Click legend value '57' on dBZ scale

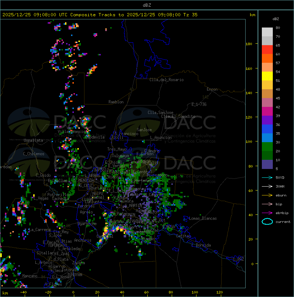(278, 63)
